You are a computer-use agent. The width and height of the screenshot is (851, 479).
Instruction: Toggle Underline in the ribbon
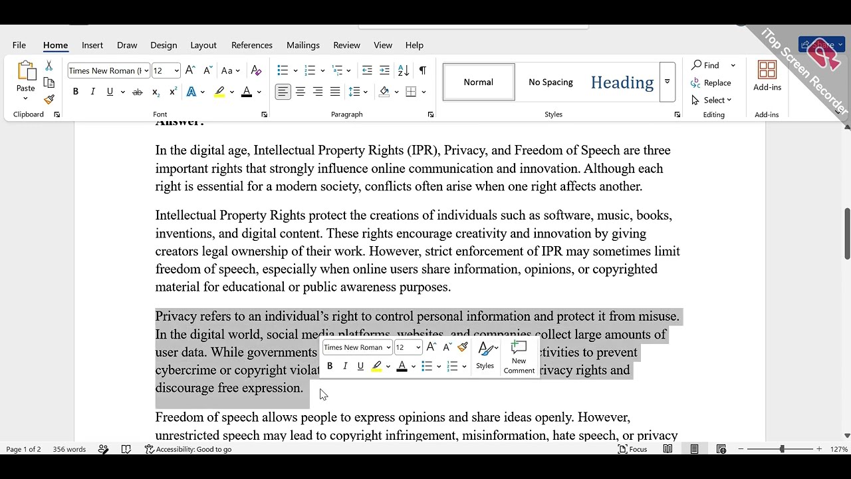pos(110,92)
